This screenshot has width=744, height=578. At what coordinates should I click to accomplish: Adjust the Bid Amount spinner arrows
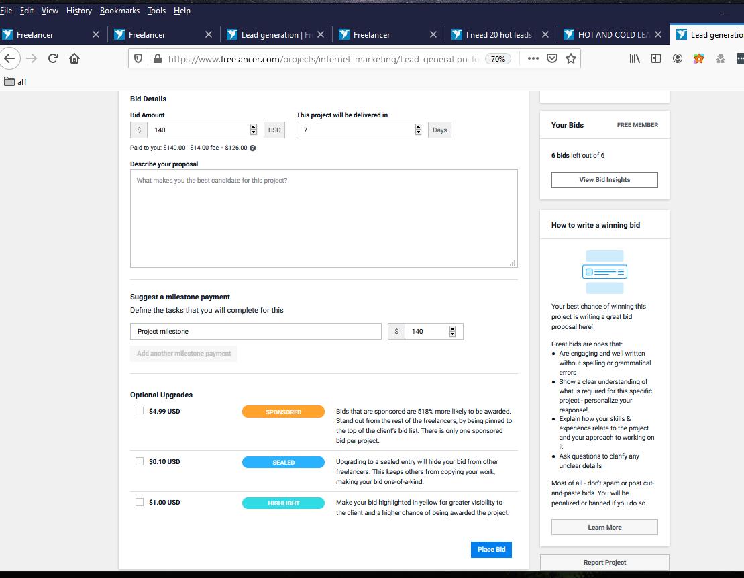click(x=253, y=130)
